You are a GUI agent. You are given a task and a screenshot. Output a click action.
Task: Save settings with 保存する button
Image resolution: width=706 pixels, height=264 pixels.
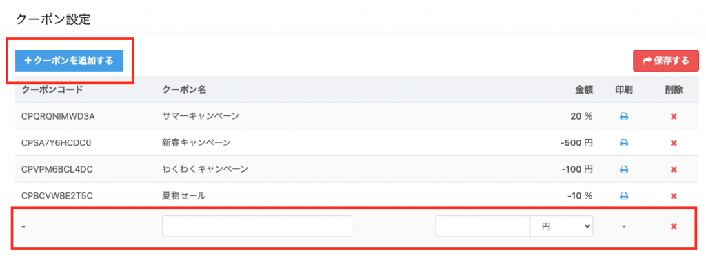click(666, 60)
